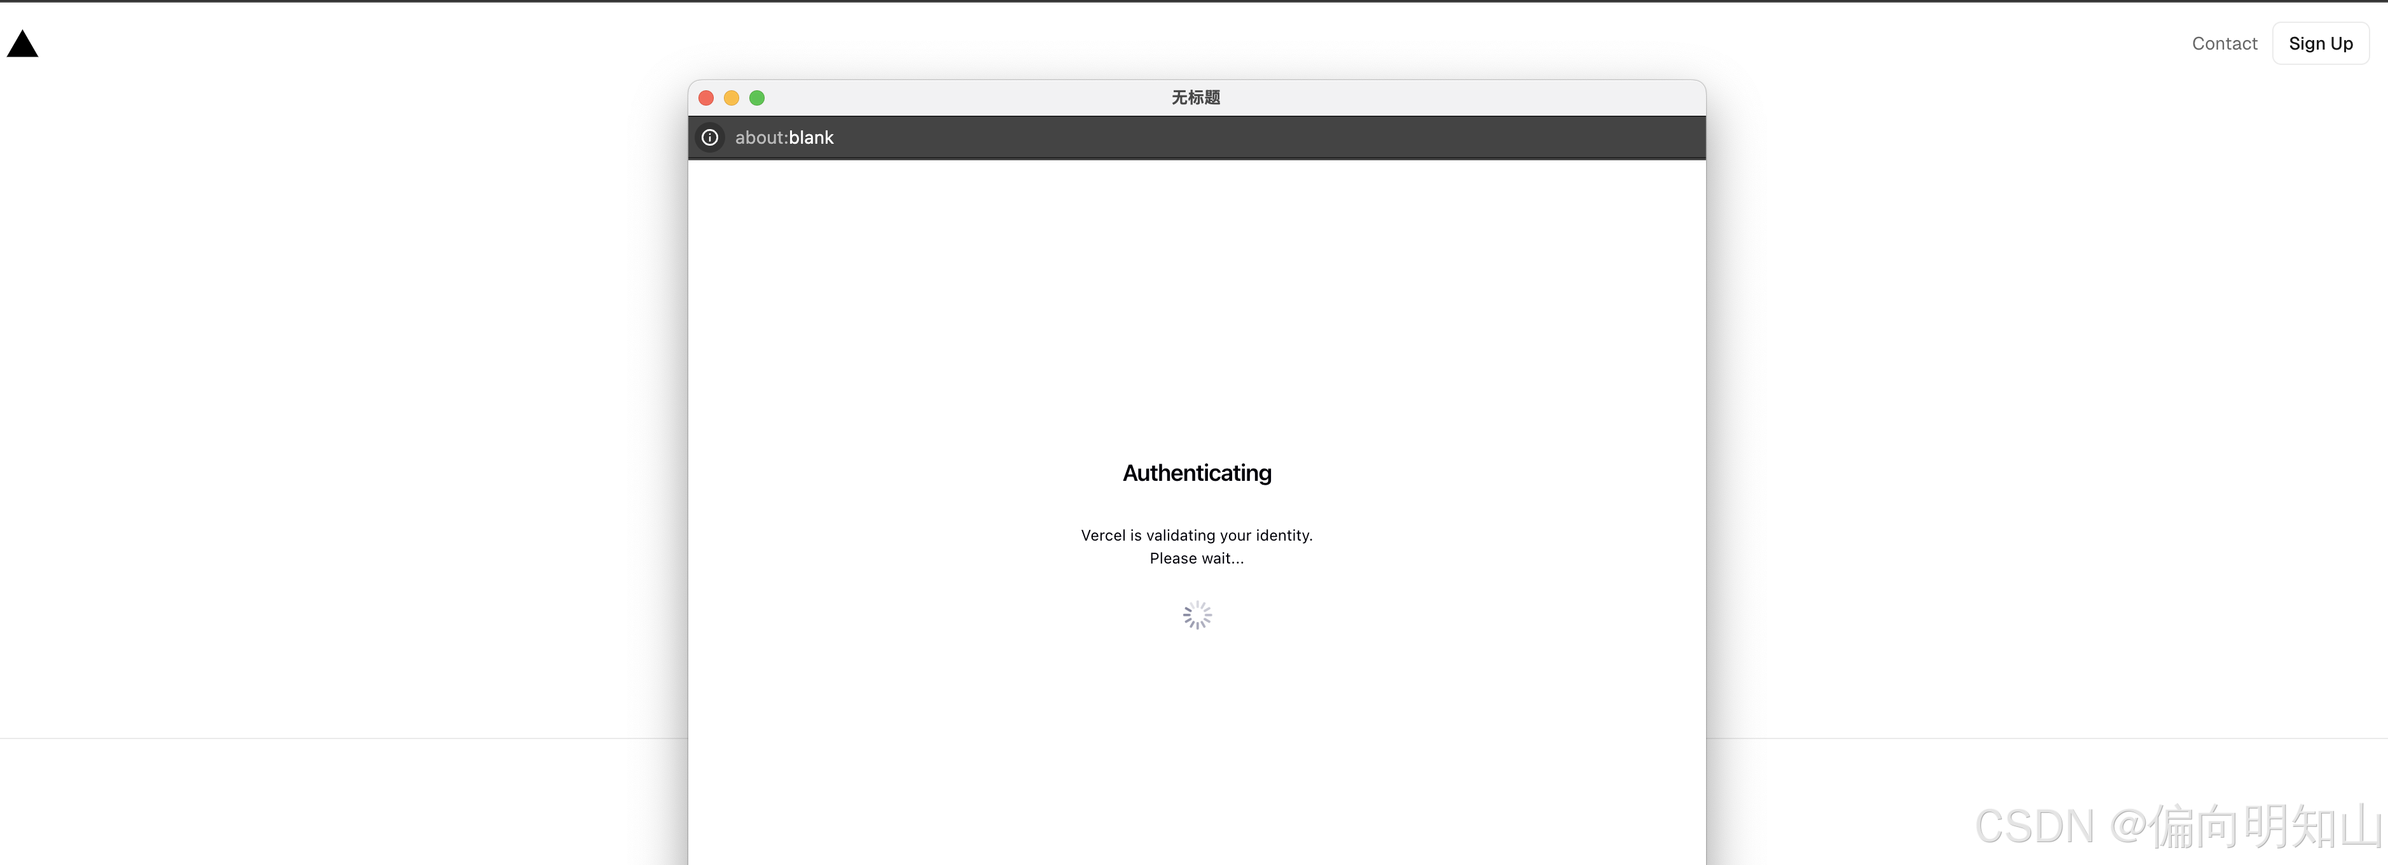Click the Authenticating heading
The height and width of the screenshot is (865, 2388).
(x=1197, y=473)
